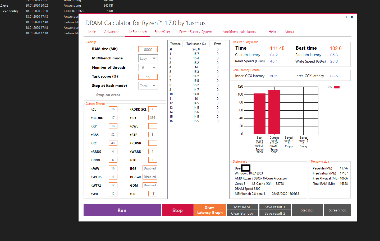Select the 845 KB Anwendung file row in Explorer
Image resolution: width=380 pixels, height=241 pixels.
coord(56,6)
